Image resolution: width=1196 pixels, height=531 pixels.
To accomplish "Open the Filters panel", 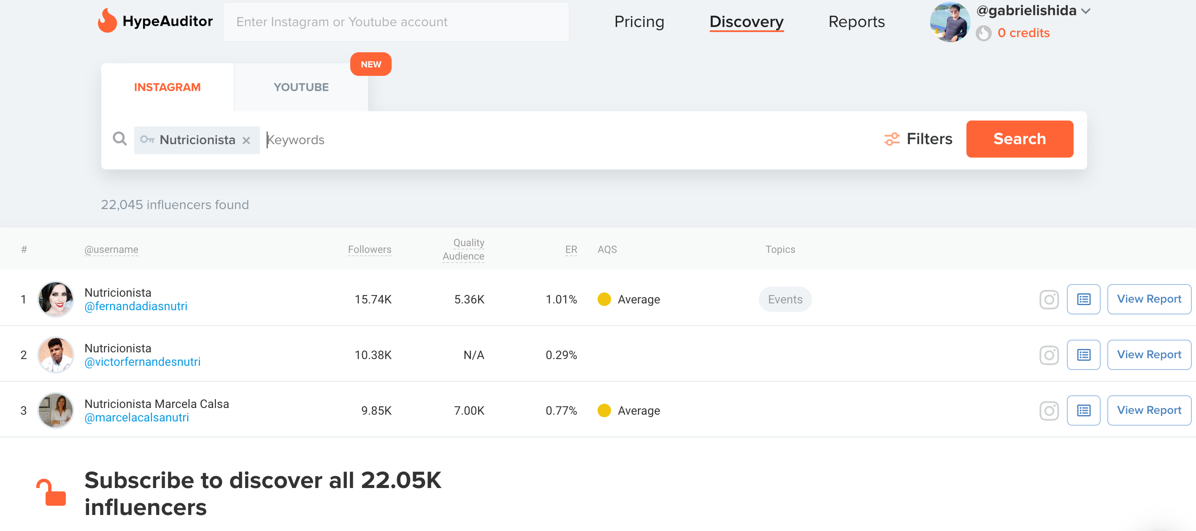I will tap(918, 139).
